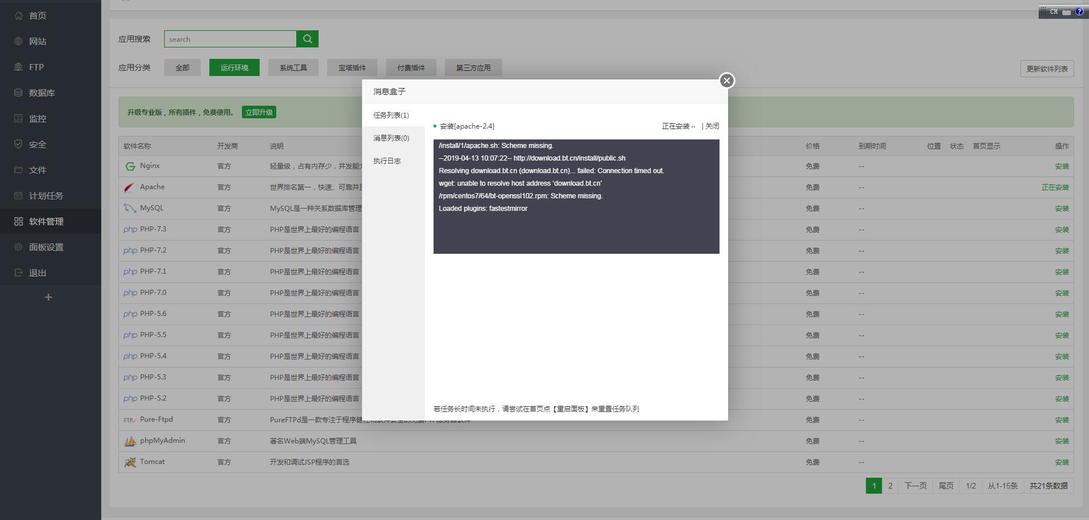Select the 付费插件 category filter
Screen dimensions: 1089x520
click(411, 67)
